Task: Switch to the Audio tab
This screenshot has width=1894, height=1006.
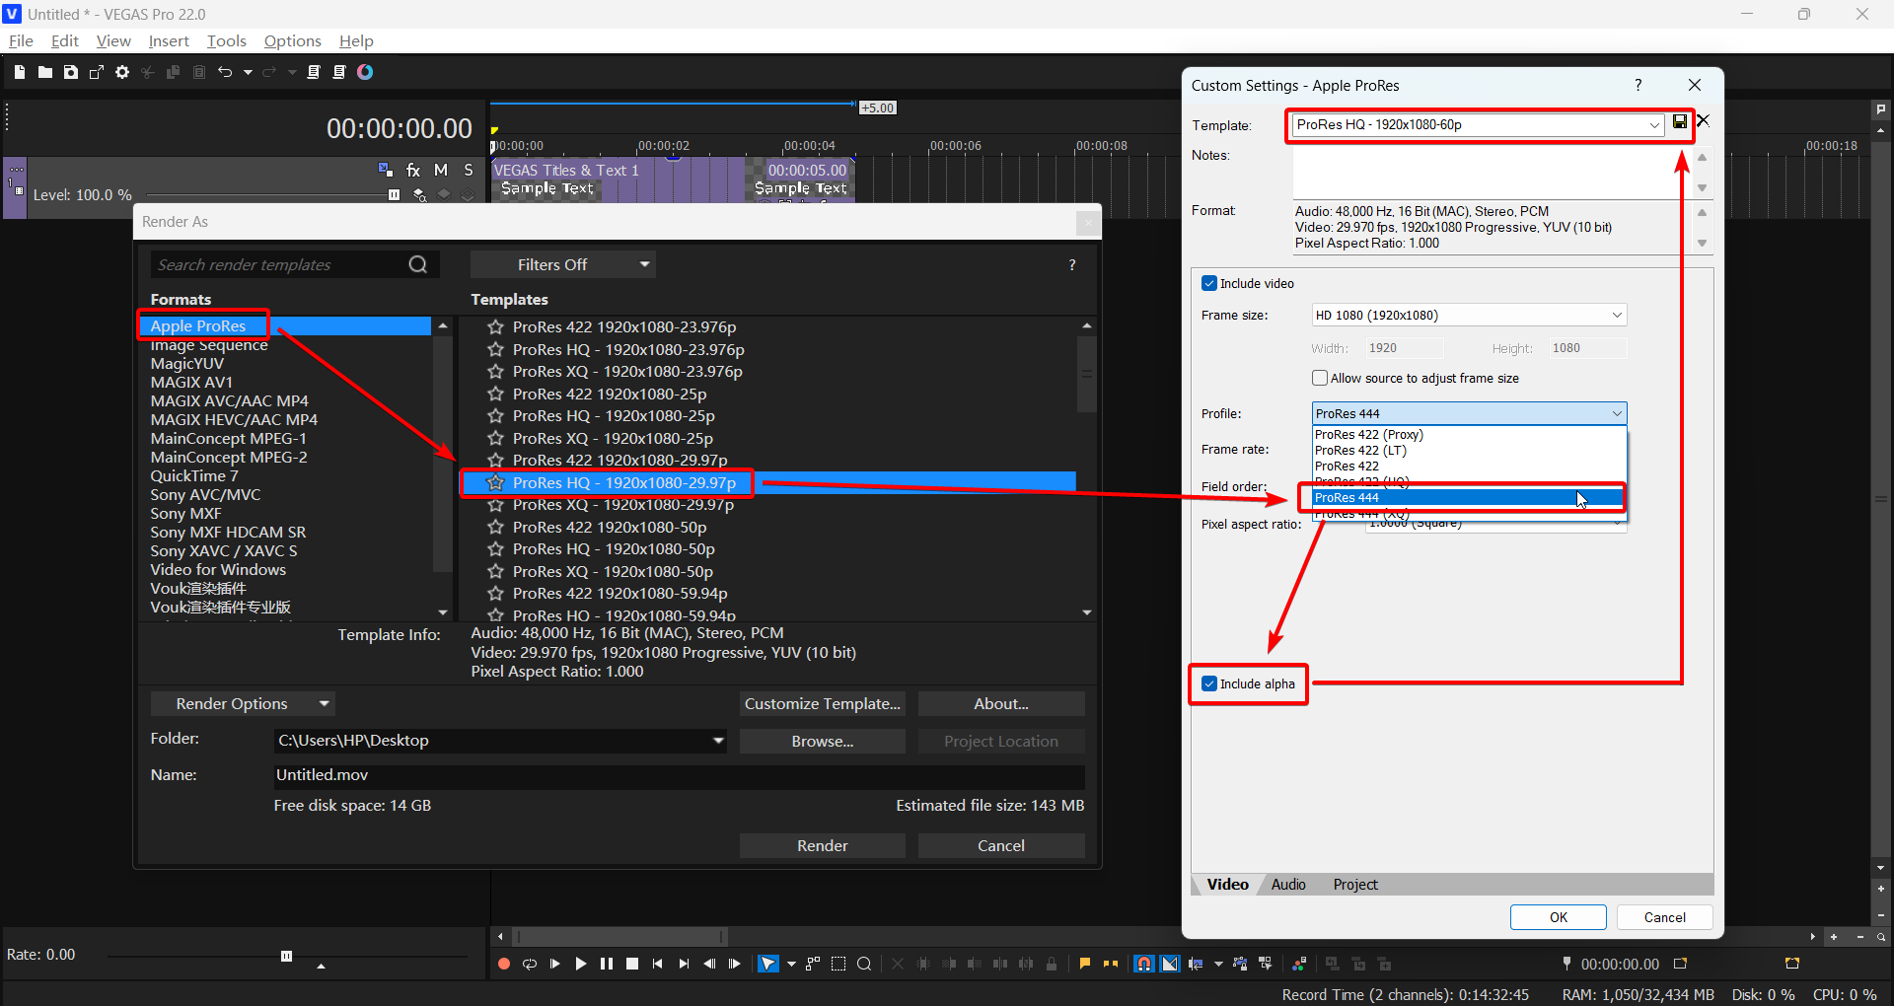Action: click(1288, 885)
